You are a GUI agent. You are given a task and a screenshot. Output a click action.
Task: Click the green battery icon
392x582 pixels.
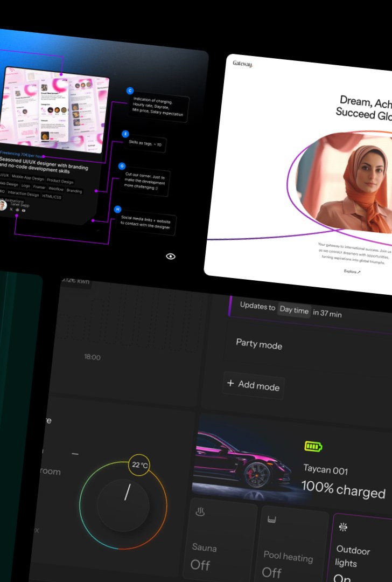pos(313,446)
